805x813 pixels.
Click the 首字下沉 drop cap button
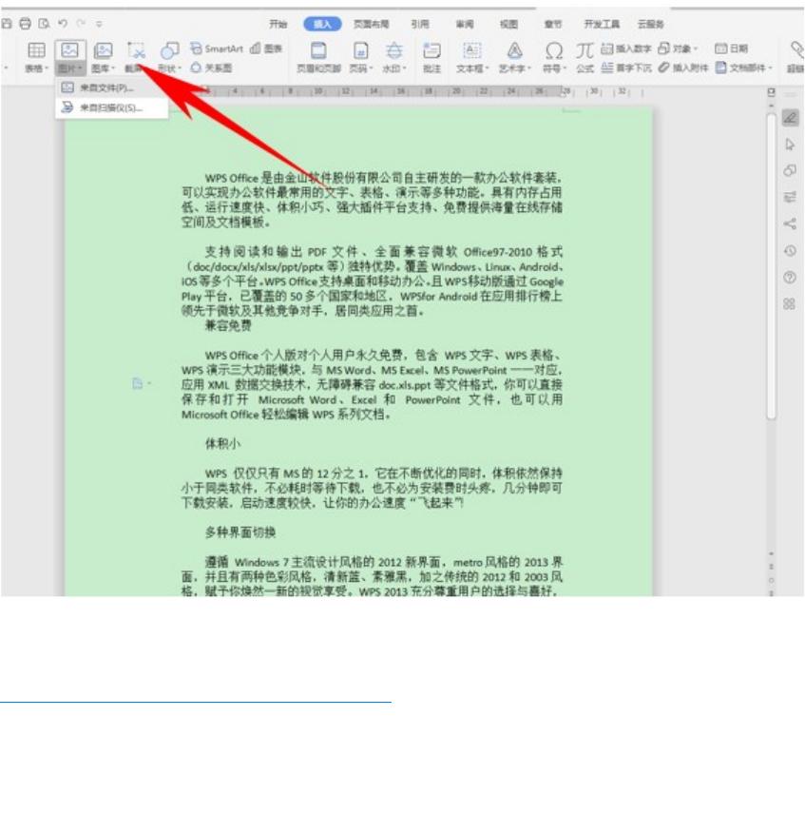[x=626, y=68]
